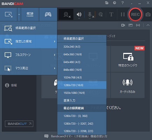Open the images list icon
Screen dimensions: 152x140
tap(130, 25)
